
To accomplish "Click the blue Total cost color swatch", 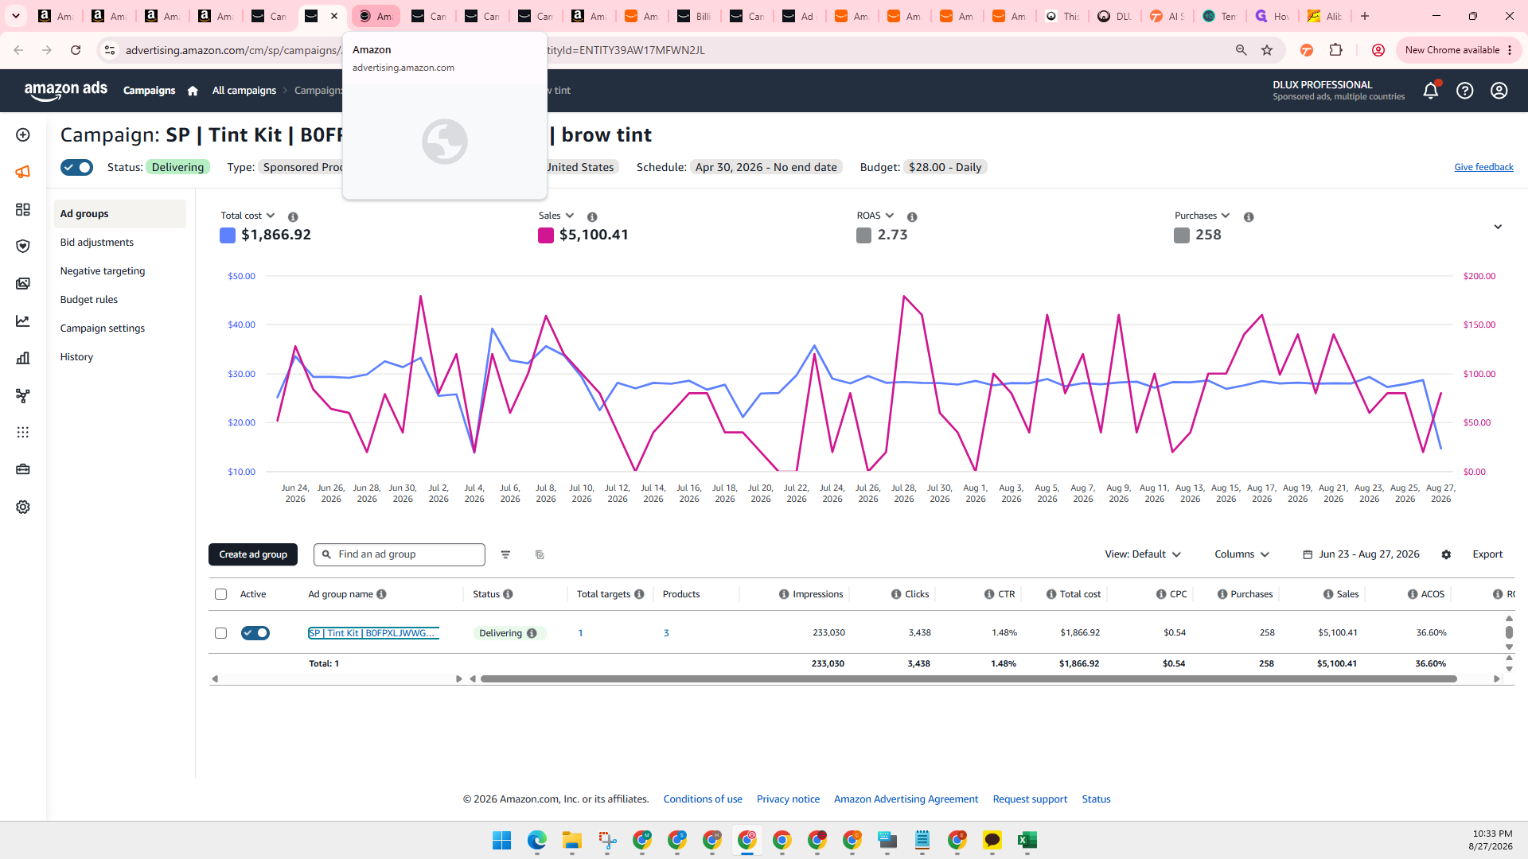I will pos(228,235).
